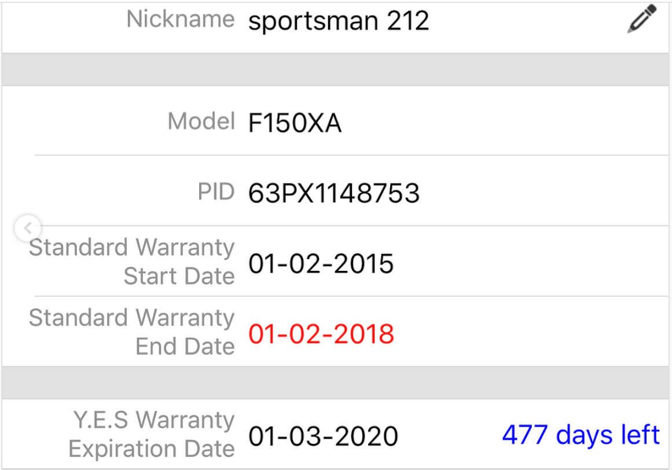Screen dimensions: 672x470
Task: Click the Nickname label
Action: pos(181,20)
